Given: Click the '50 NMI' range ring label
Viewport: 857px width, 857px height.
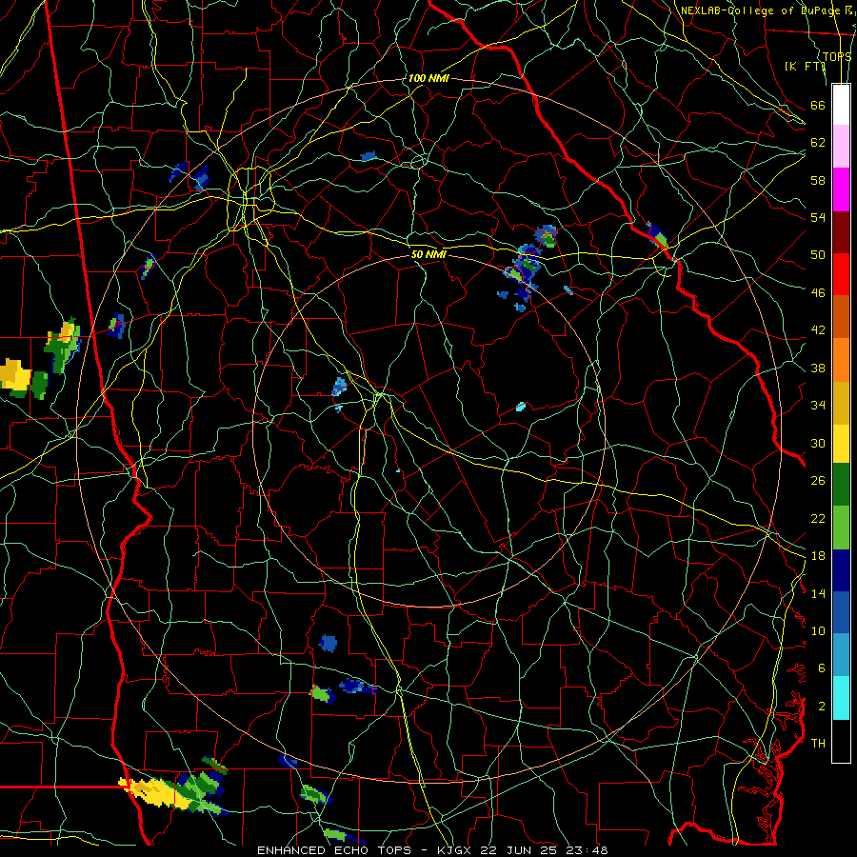Looking at the screenshot, I should [x=428, y=254].
